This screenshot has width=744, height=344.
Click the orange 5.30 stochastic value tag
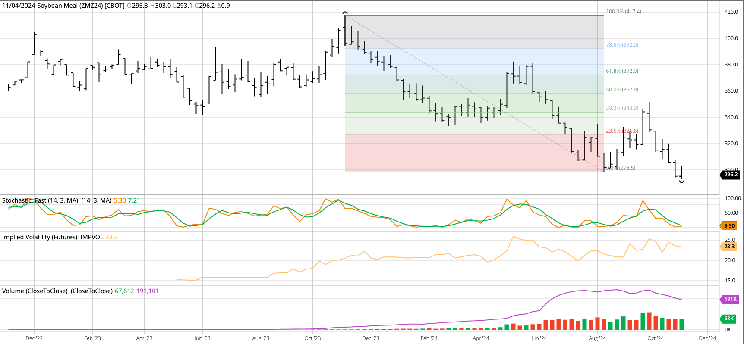(729, 225)
